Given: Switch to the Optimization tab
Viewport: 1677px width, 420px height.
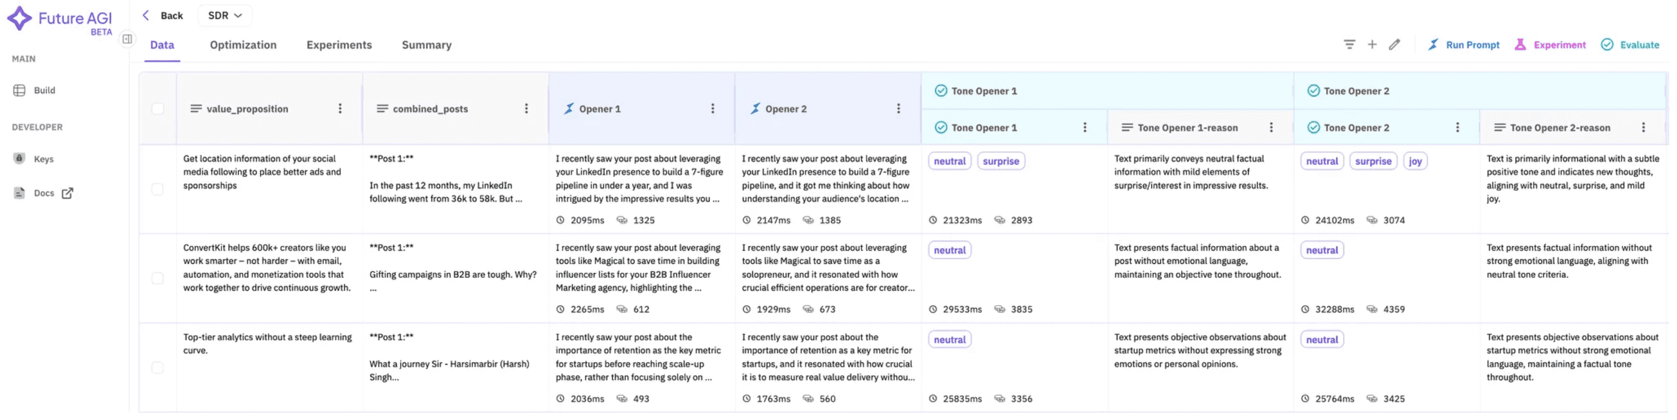Looking at the screenshot, I should pos(243,45).
